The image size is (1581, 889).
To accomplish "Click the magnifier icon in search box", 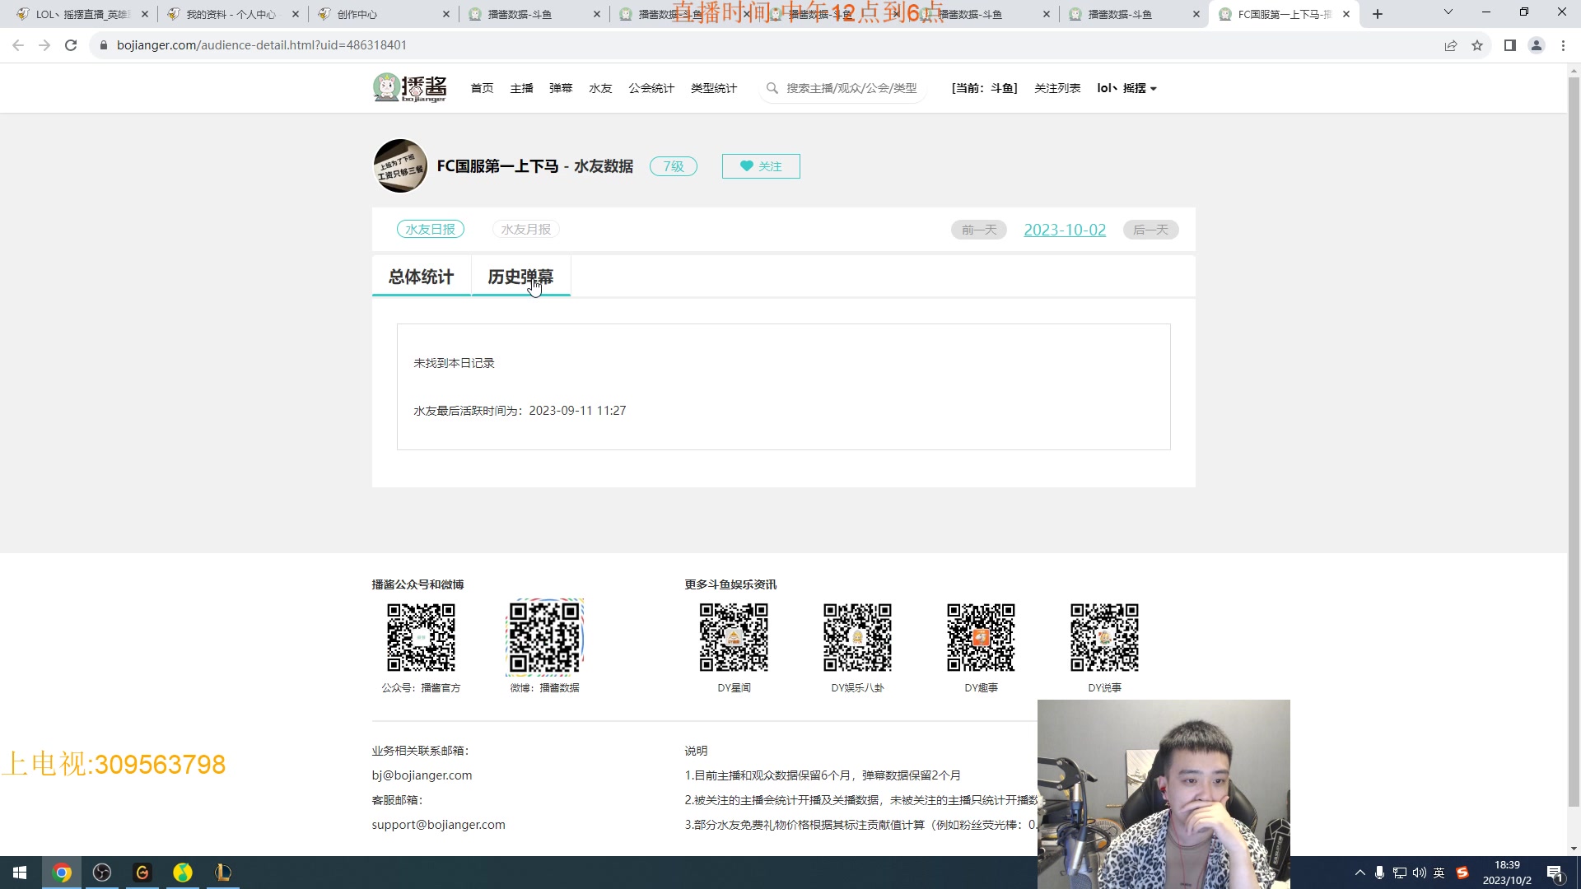I will 772,88.
